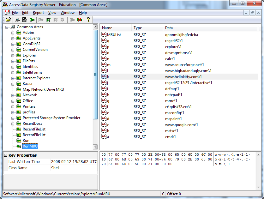Select the value data www.sourceforge.net\1

(184, 65)
